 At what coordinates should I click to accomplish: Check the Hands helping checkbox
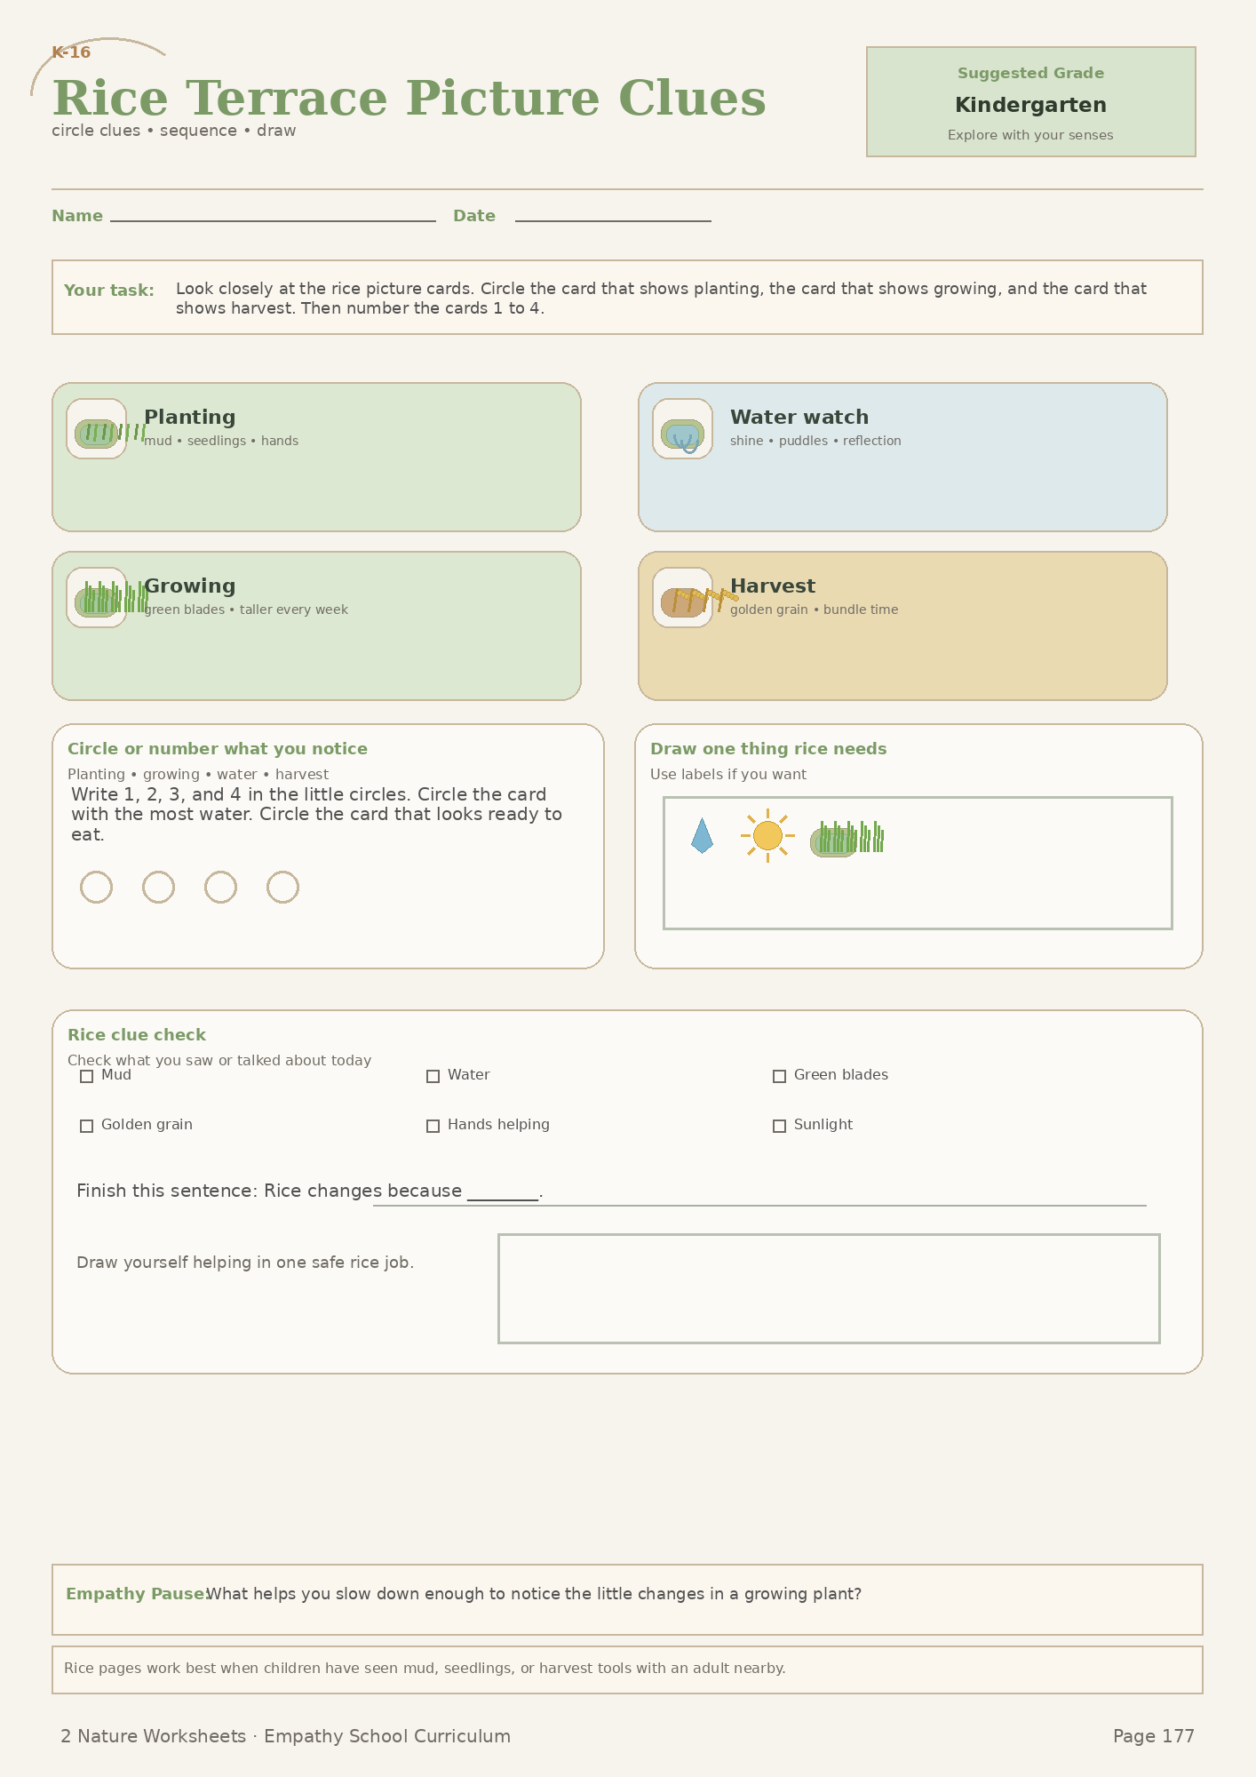433,1126
